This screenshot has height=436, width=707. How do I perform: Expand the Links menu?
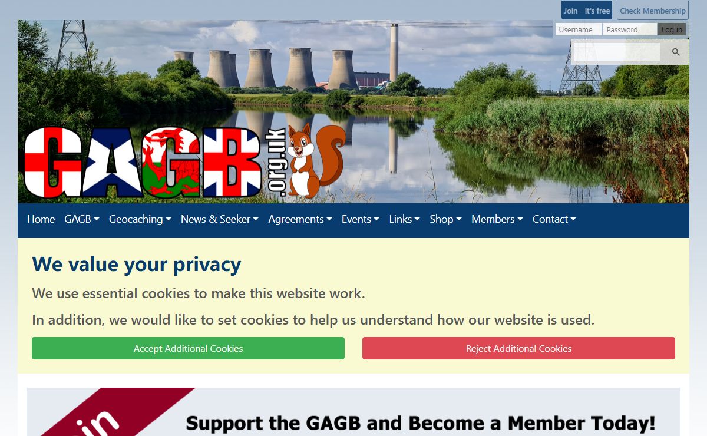(x=405, y=219)
